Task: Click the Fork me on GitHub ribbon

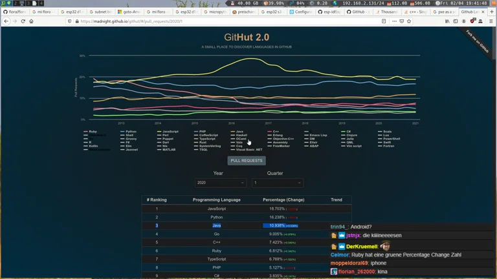Action: [x=478, y=40]
